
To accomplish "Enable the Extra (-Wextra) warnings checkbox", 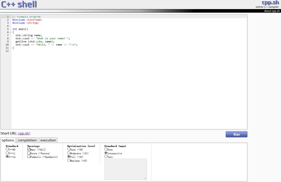I will [x=29, y=153].
